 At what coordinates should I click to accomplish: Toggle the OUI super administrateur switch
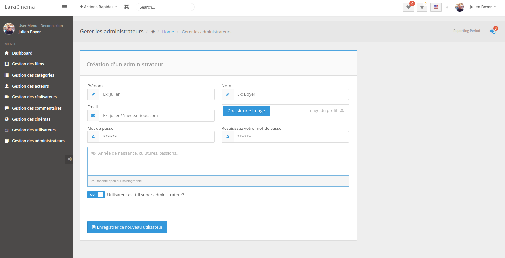point(96,195)
